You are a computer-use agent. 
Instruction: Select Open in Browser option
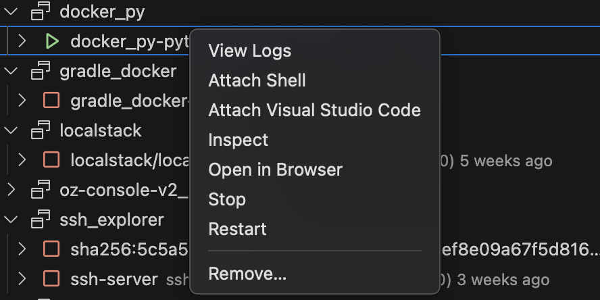pos(276,170)
